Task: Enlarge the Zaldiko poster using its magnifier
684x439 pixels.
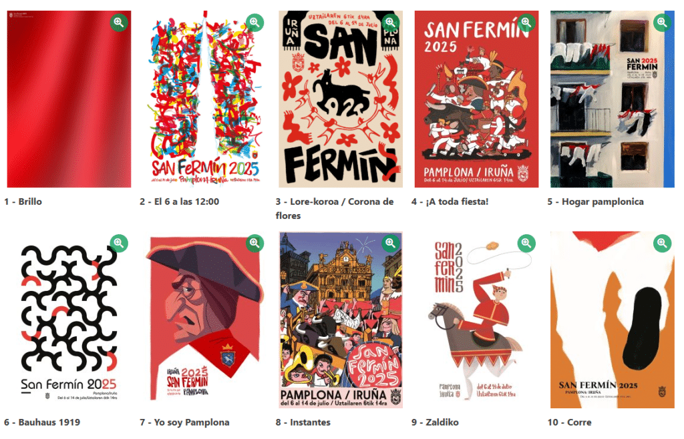Action: pyautogui.click(x=526, y=243)
